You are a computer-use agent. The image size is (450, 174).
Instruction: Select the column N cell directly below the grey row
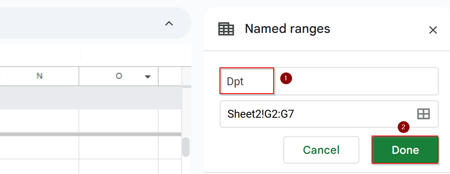pos(39,121)
